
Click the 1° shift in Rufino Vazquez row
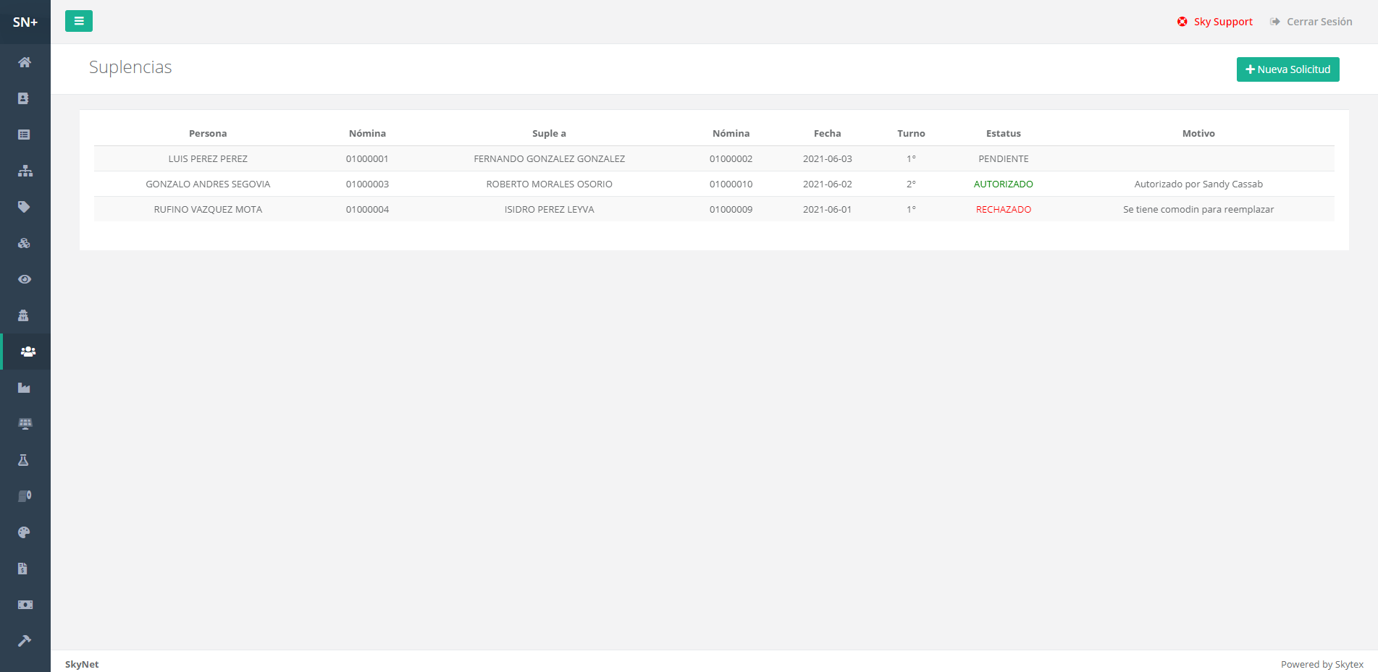[911, 210]
